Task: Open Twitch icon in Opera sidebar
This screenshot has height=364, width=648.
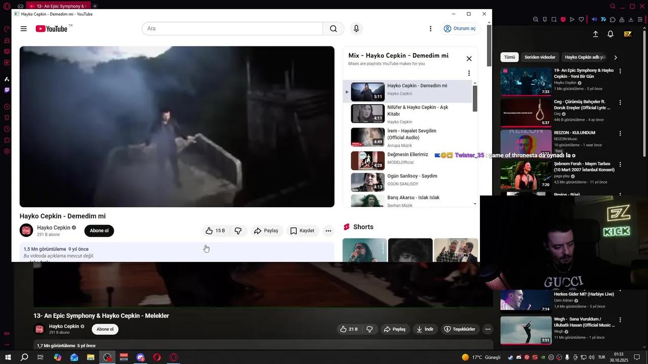Action: [7, 90]
